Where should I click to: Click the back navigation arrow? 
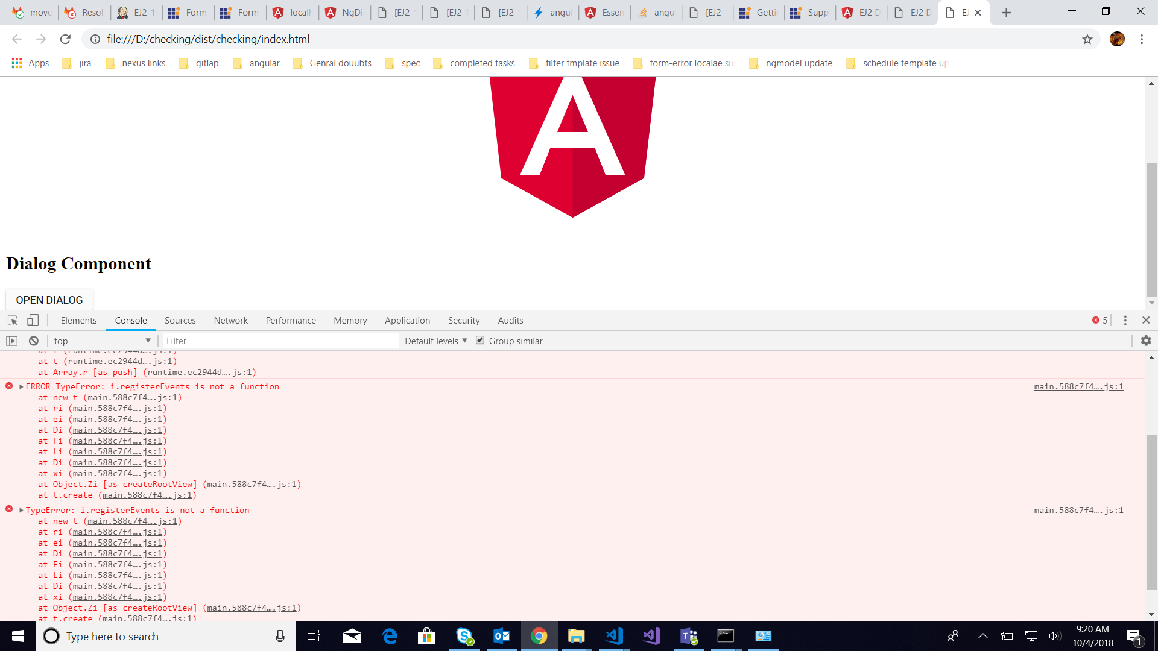pos(16,39)
